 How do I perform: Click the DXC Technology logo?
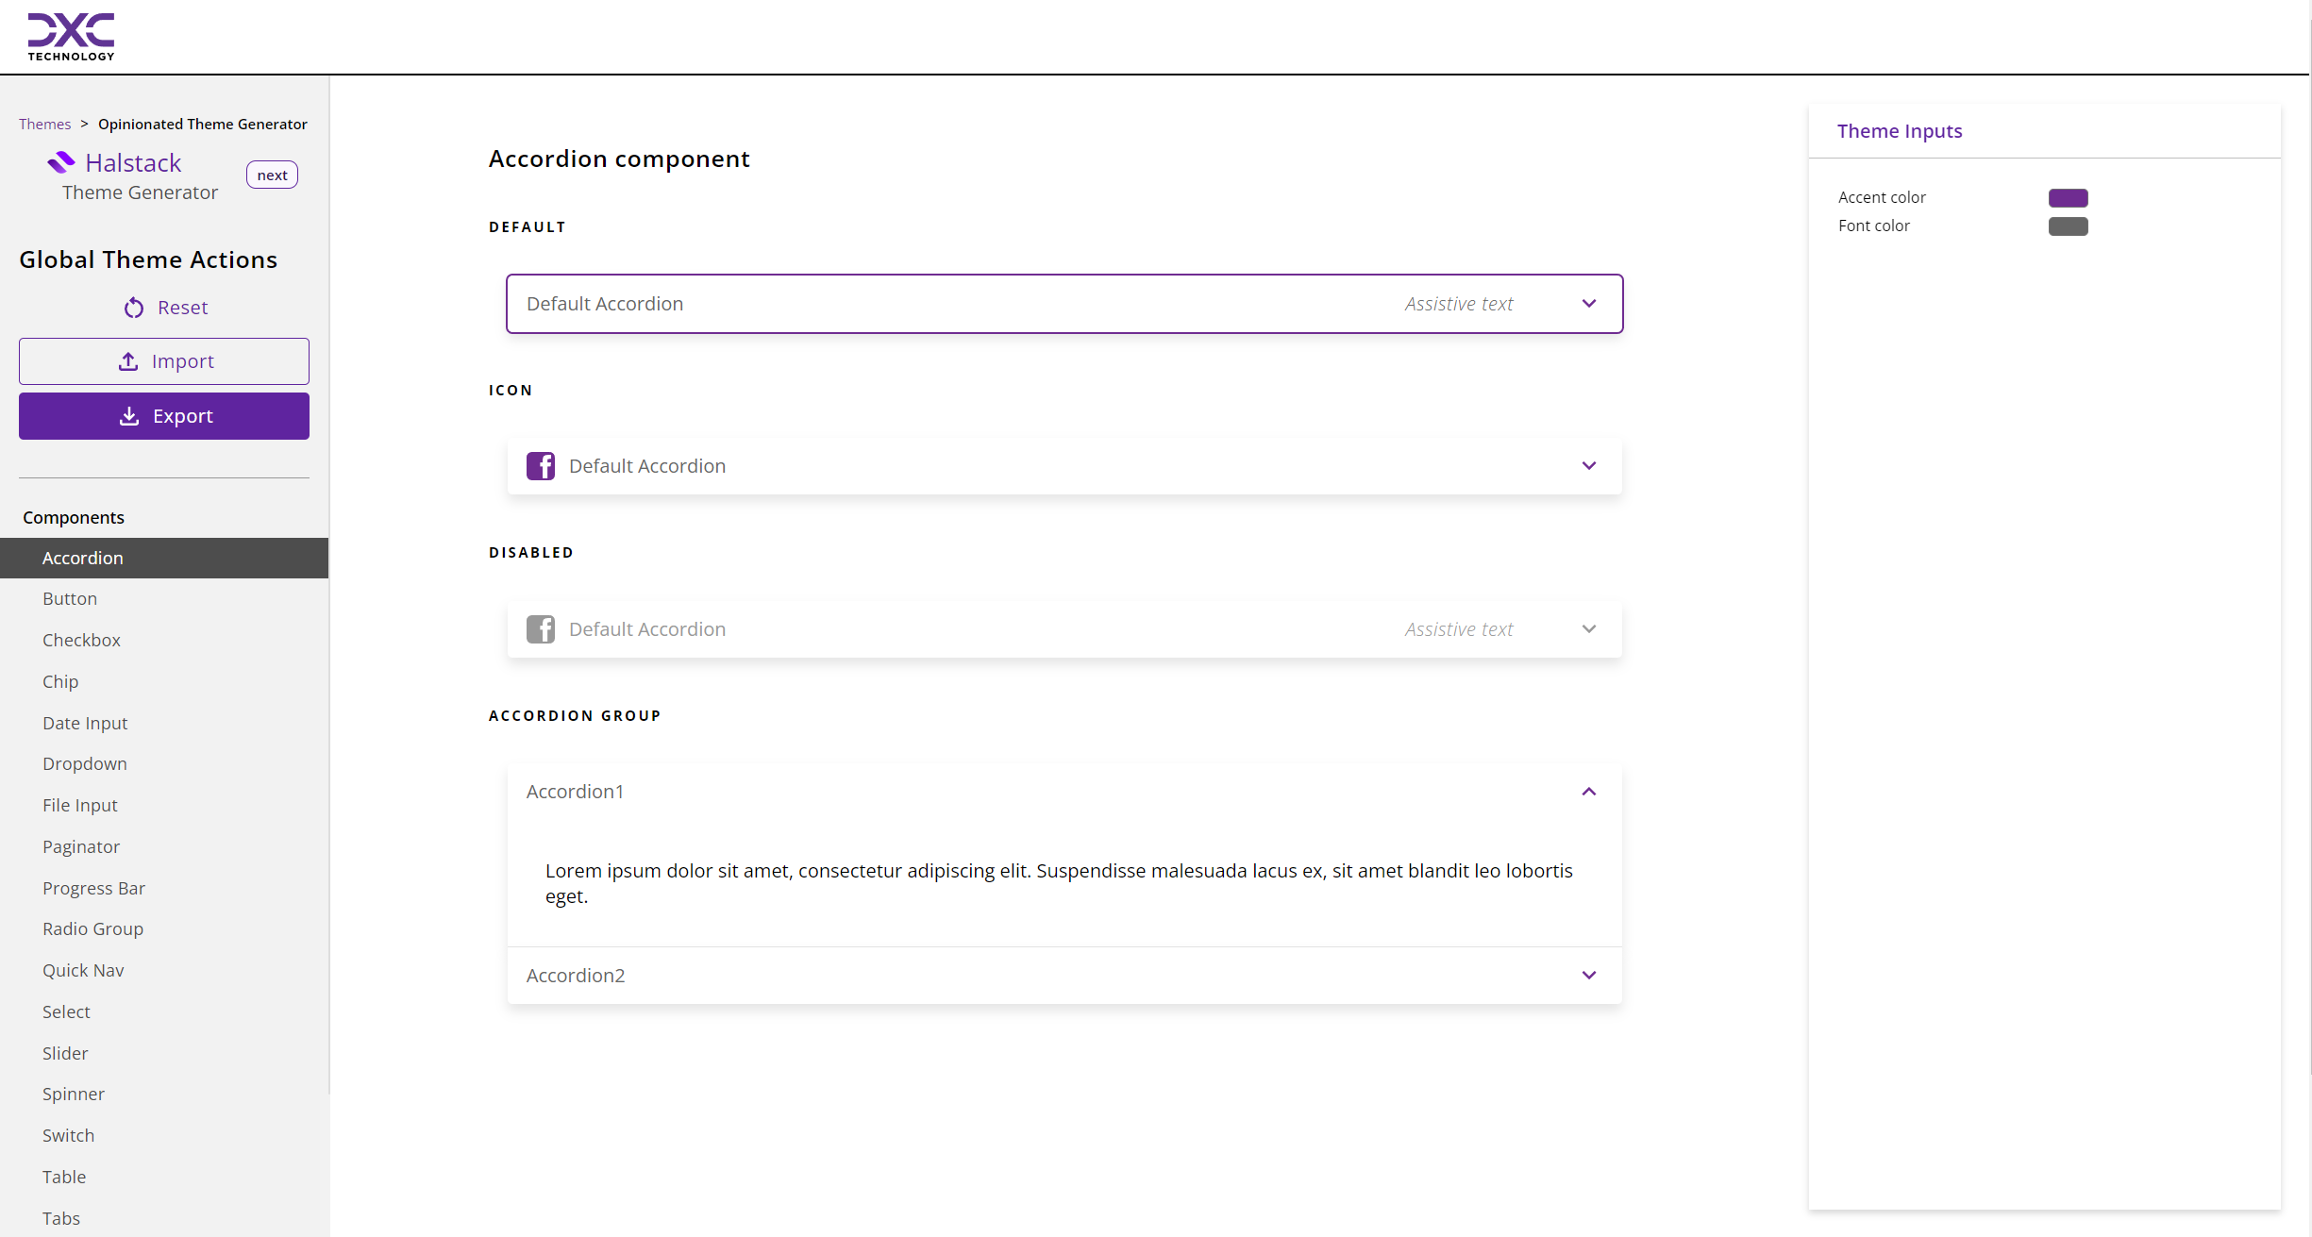click(x=71, y=36)
